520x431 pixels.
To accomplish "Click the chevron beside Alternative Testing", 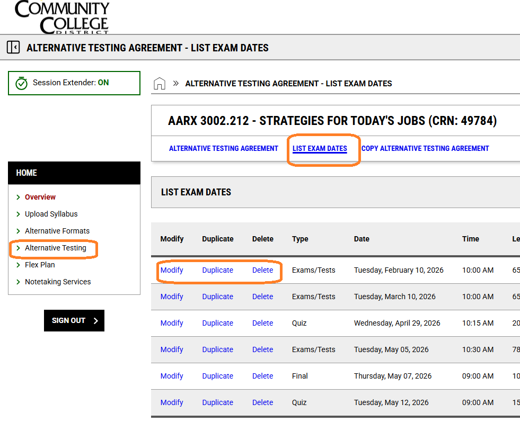I will (x=18, y=248).
